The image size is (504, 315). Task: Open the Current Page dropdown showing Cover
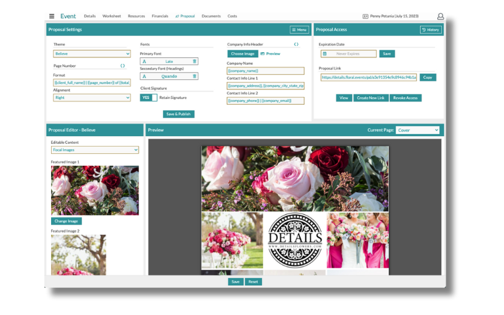coord(418,130)
